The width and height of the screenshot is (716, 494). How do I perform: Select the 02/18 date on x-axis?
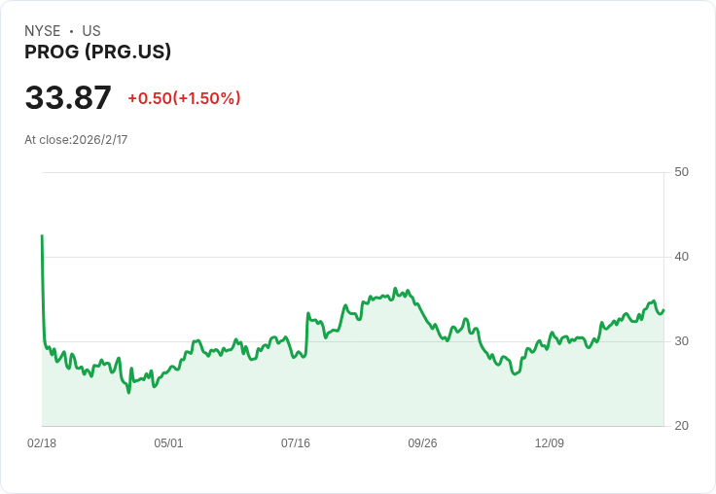(x=42, y=443)
